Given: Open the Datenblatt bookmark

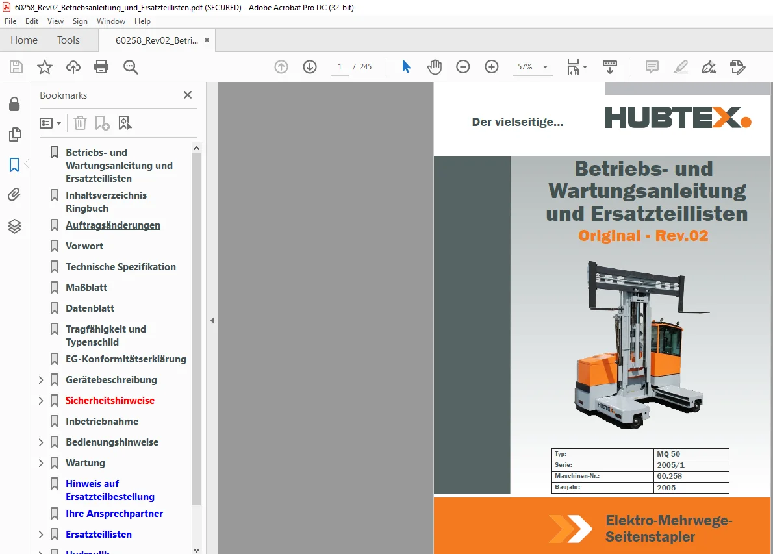Looking at the screenshot, I should pos(90,308).
